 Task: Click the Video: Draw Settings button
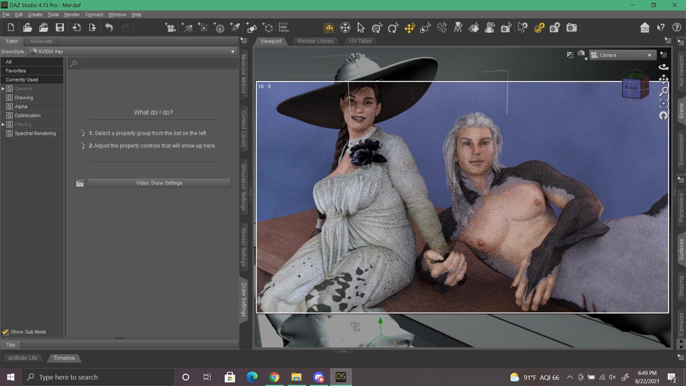pos(159,183)
